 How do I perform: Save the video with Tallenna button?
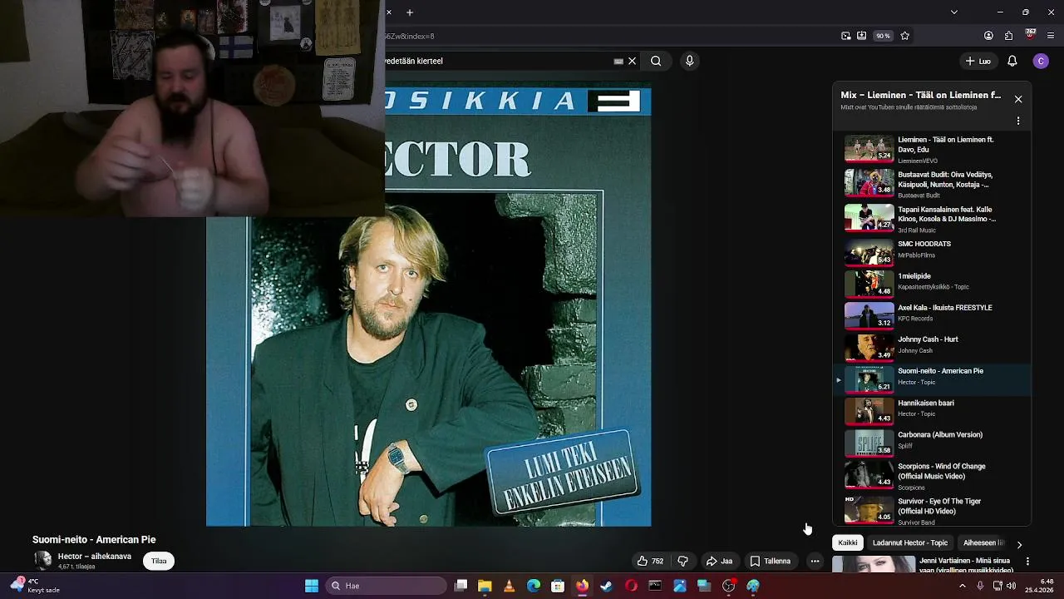pyautogui.click(x=771, y=562)
